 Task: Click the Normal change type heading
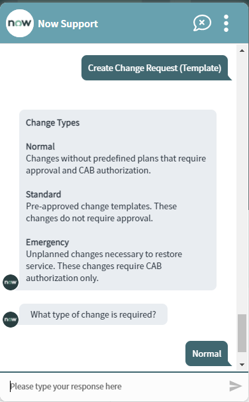(40, 146)
